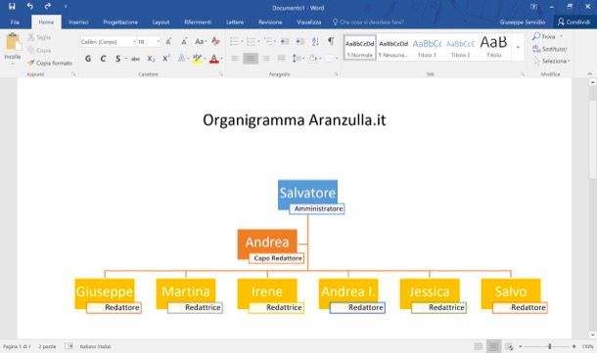The image size is (597, 353).
Task: Switch to the Revisione tab
Action: click(270, 22)
